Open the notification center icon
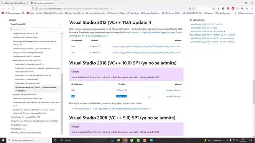The image size is (255, 143). [251, 140]
